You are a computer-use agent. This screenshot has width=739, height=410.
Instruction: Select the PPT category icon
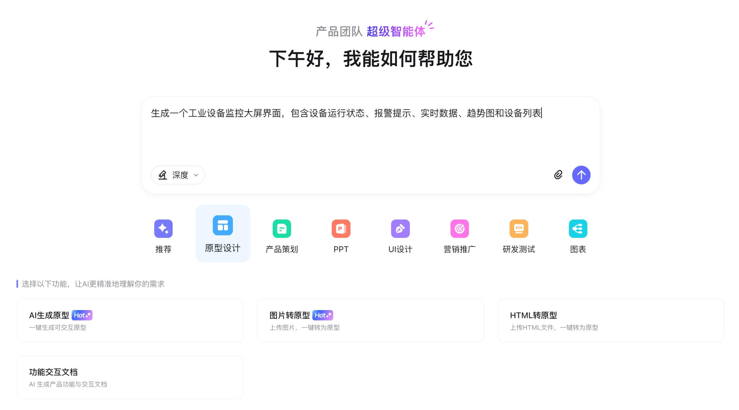coord(341,228)
